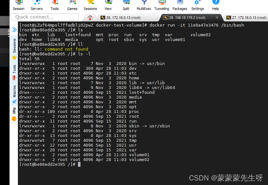Screen dimensions: 268x185
Task: Click 'volume02' in the ls -l listing
Action: pos(139,160)
